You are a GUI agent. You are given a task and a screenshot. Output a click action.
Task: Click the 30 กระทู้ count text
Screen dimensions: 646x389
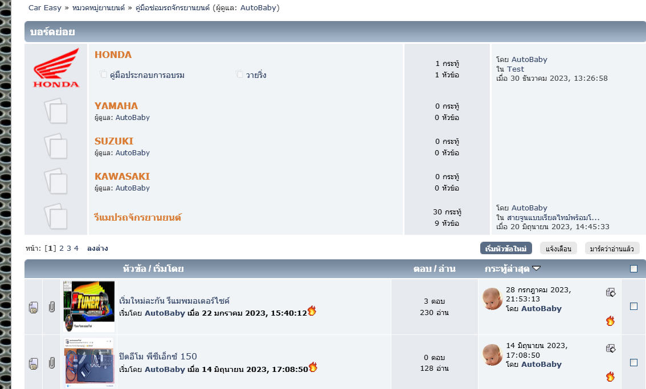click(447, 212)
